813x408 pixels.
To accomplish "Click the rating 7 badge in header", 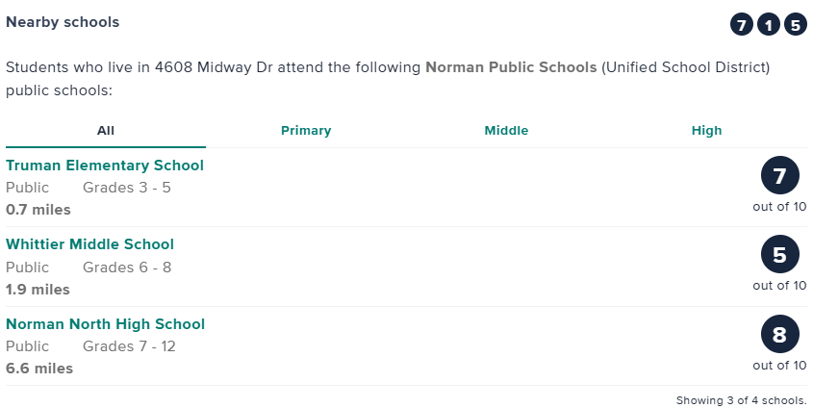I will pos(741,25).
